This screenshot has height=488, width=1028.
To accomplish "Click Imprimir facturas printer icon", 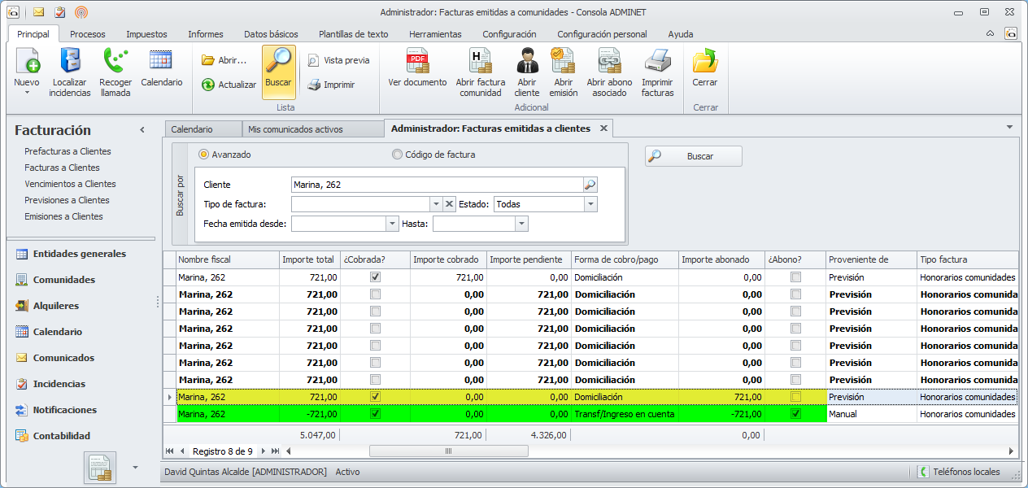I will pyautogui.click(x=657, y=62).
